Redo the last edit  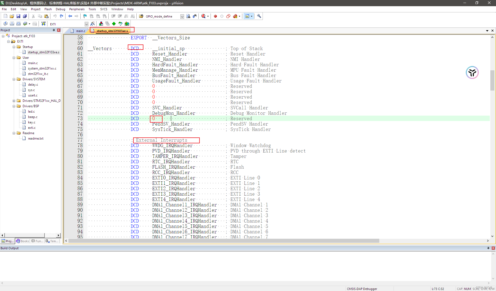click(x=61, y=16)
